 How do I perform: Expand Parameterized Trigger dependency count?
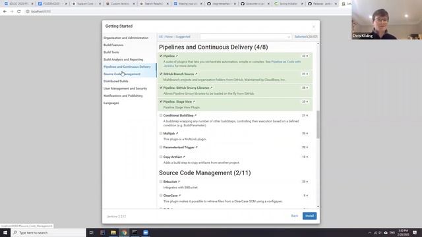[x=305, y=147]
